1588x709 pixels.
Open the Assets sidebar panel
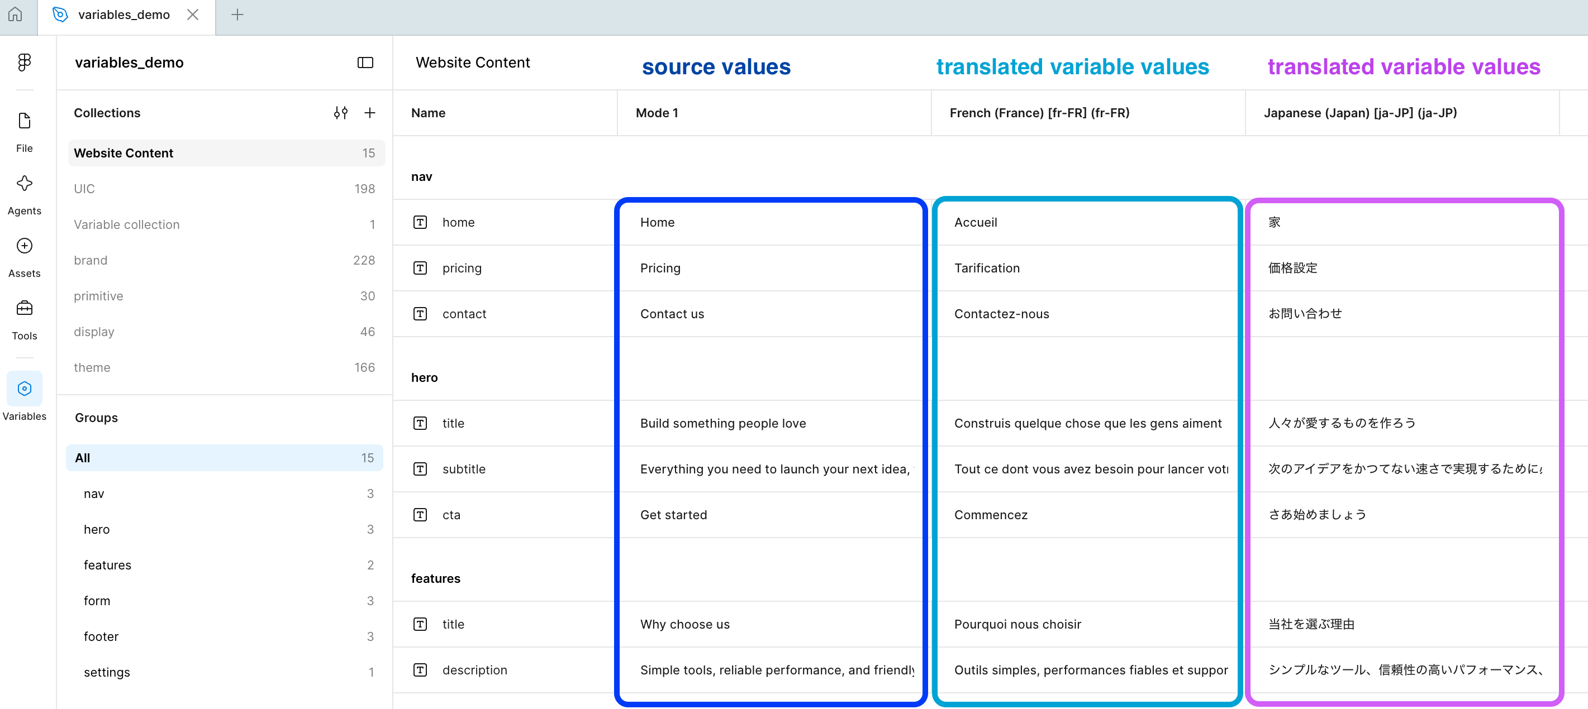pos(25,257)
